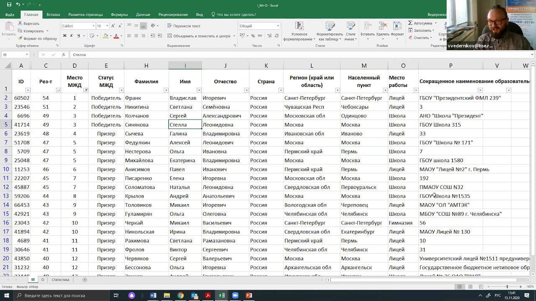This screenshot has height=301, width=536.
Task: Open the cell Format (Формат) menu
Action: coord(397,31)
